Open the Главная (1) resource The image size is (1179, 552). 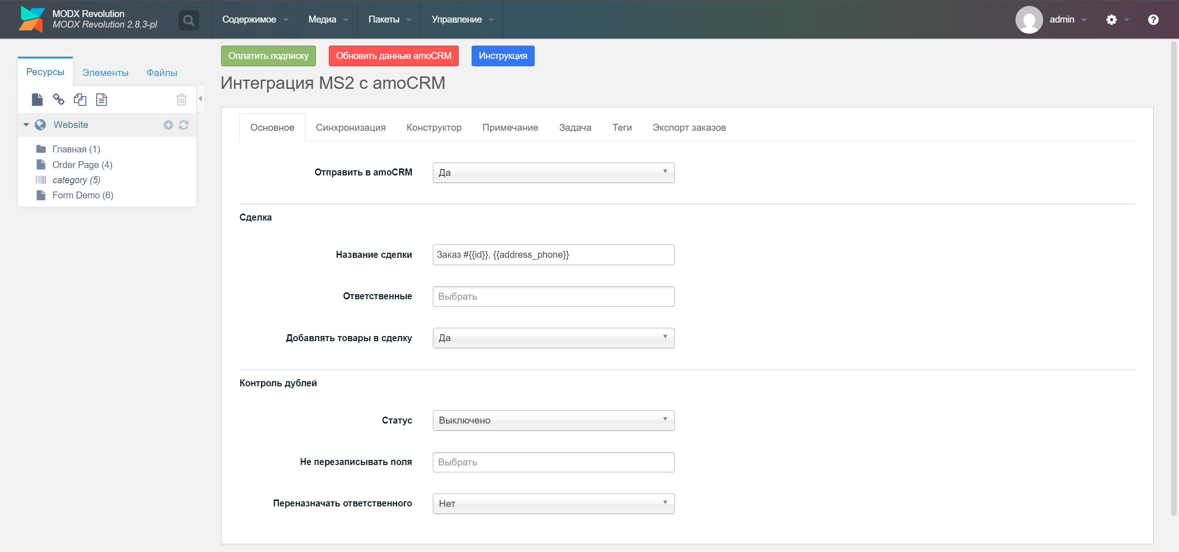pyautogui.click(x=76, y=149)
